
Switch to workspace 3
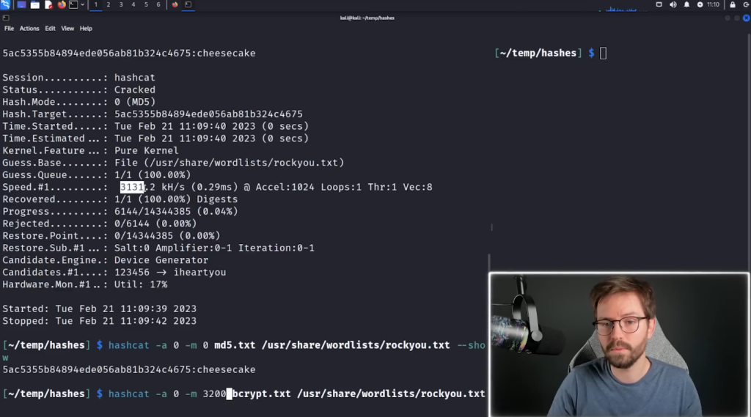(121, 5)
